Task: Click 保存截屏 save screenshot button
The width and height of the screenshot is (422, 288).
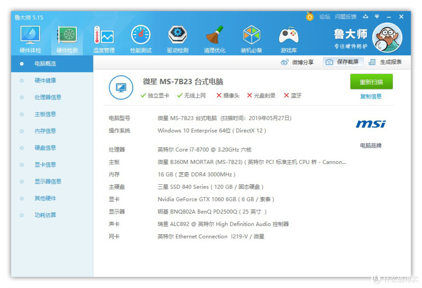Action: click(x=343, y=62)
